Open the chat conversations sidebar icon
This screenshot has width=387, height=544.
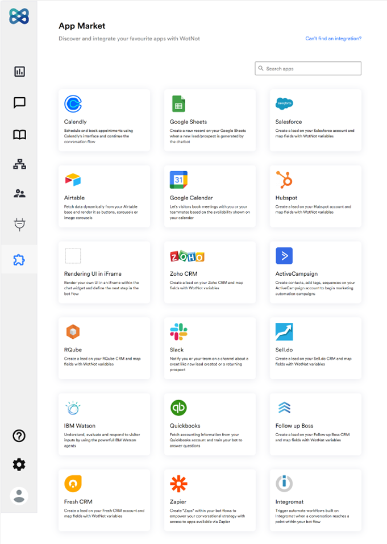click(19, 103)
